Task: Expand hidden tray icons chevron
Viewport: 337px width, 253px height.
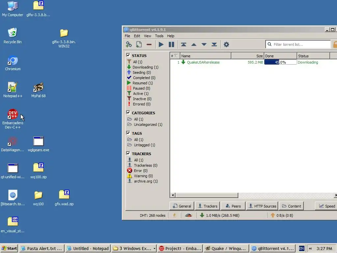Action: 310,248
